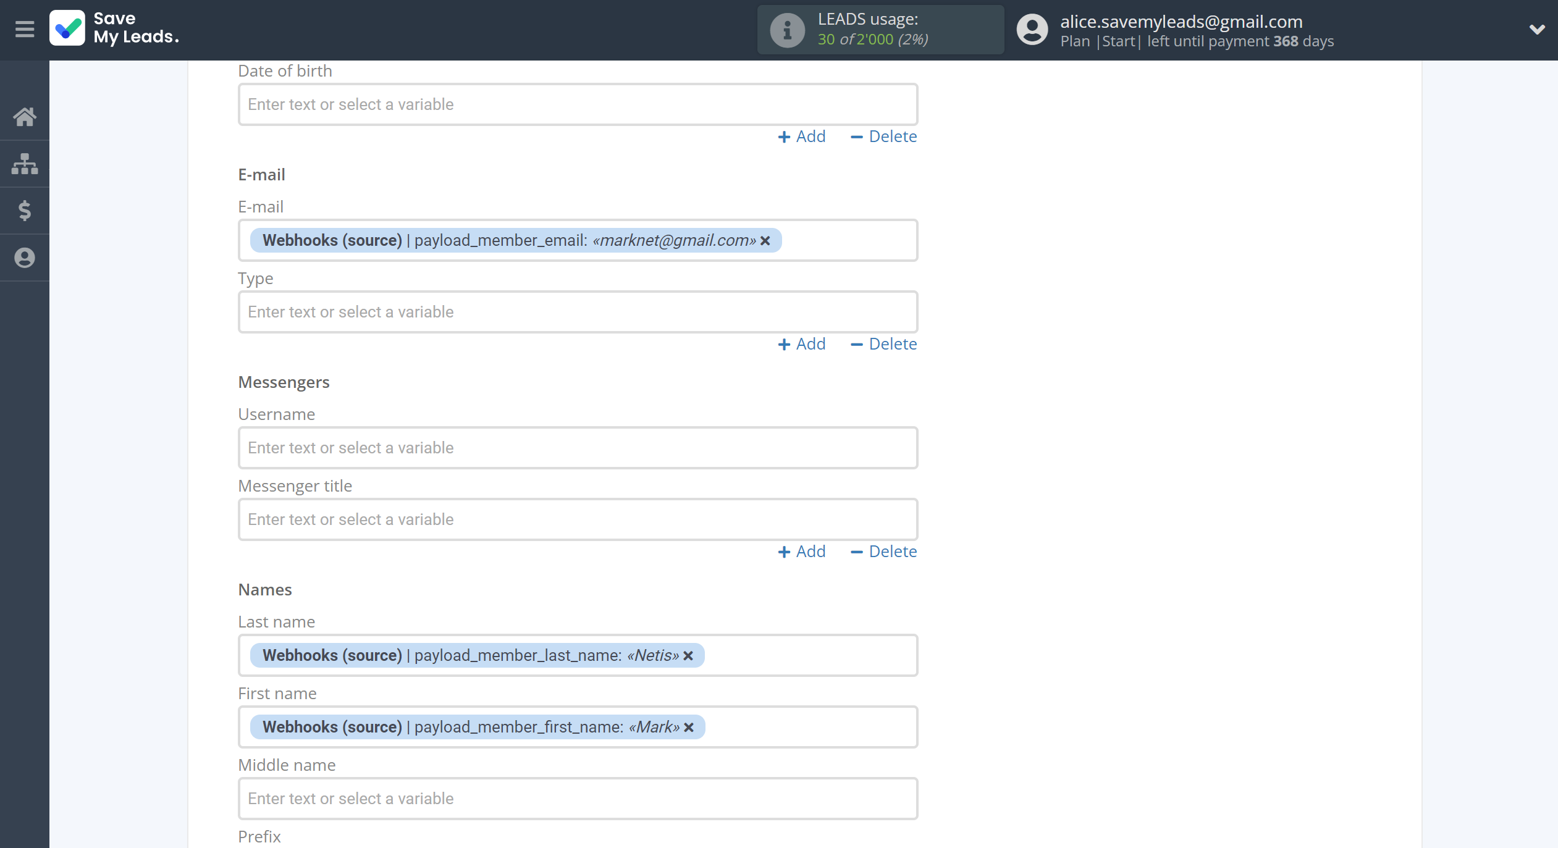The width and height of the screenshot is (1558, 848).
Task: Click the Save My Leads logo
Action: tap(115, 28)
